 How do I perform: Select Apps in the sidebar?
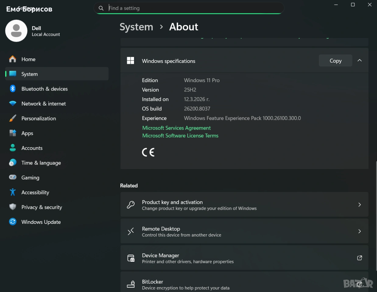click(27, 133)
